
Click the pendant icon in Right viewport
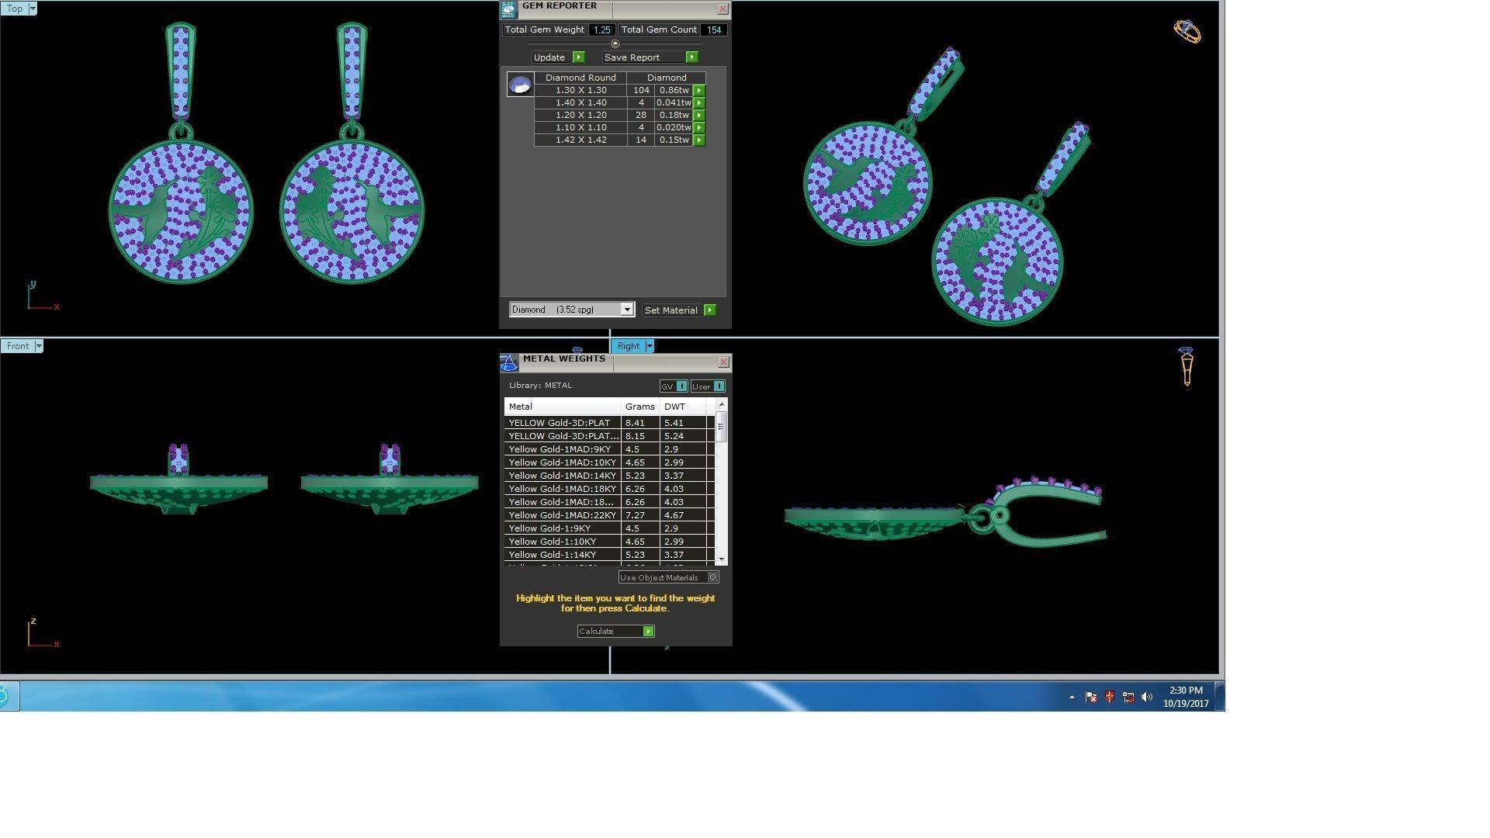click(x=1186, y=366)
